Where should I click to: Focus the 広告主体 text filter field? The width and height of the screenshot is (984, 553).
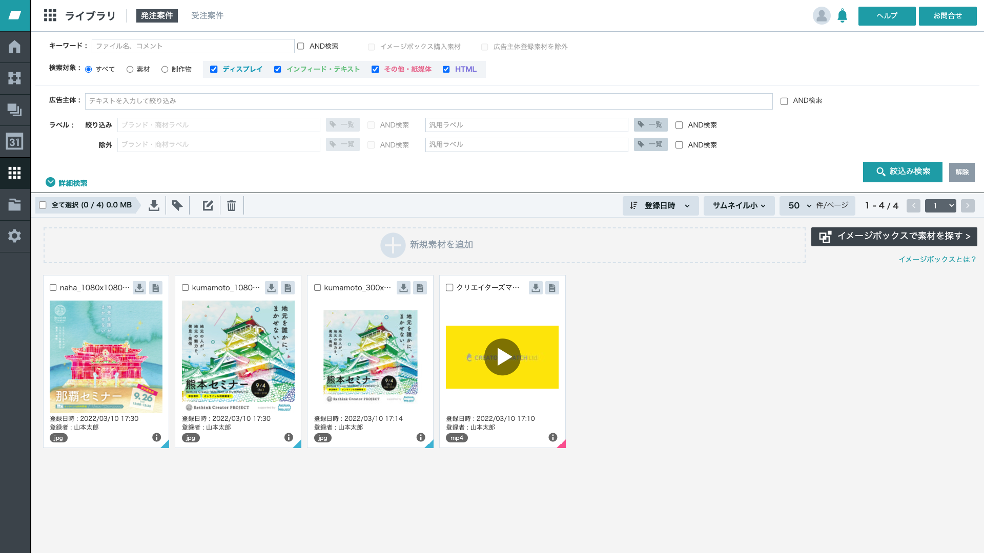[x=429, y=101]
